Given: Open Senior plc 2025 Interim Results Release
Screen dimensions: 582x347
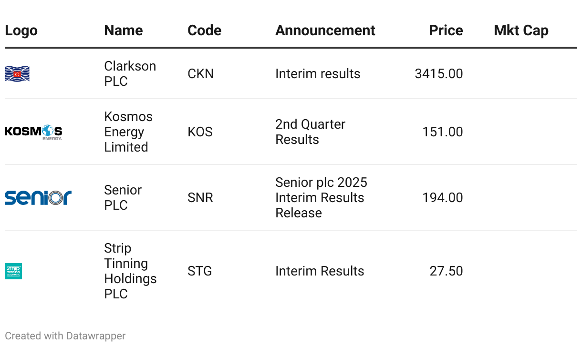Looking at the screenshot, I should [321, 197].
